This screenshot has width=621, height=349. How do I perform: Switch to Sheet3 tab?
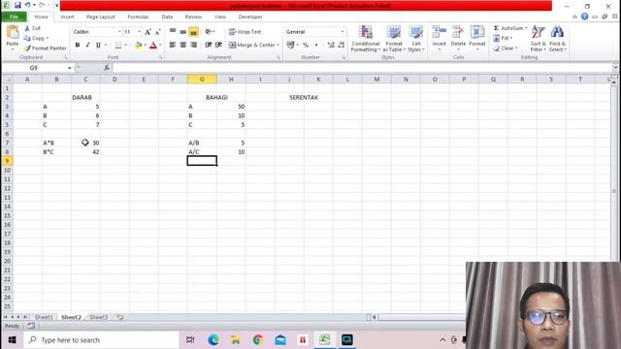[x=99, y=317]
